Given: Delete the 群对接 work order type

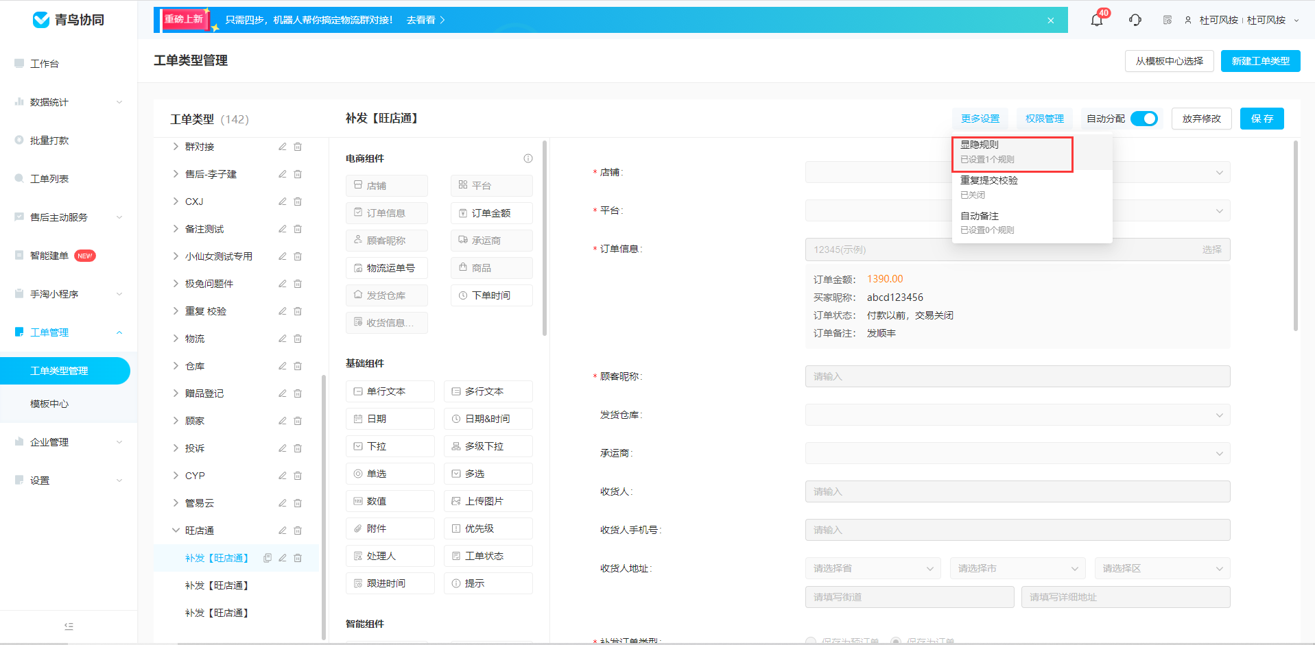Looking at the screenshot, I should tap(298, 147).
